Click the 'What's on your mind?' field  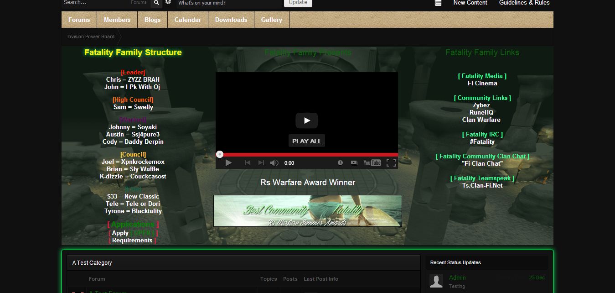[228, 3]
